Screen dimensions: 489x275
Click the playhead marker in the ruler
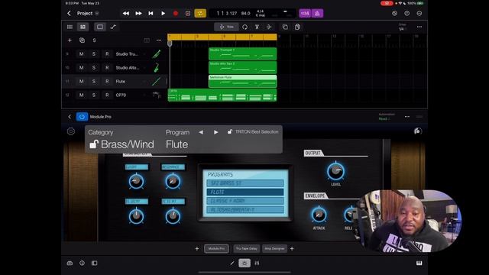point(170,43)
